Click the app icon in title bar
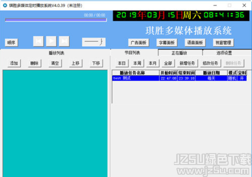252x177 pixels. tap(5, 6)
